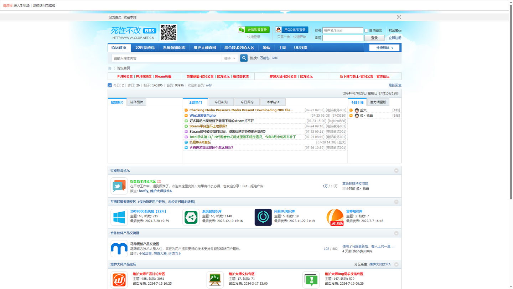This screenshot has width=513, height=289.
Task: Switch to 精华图片 tab
Action: (x=136, y=102)
